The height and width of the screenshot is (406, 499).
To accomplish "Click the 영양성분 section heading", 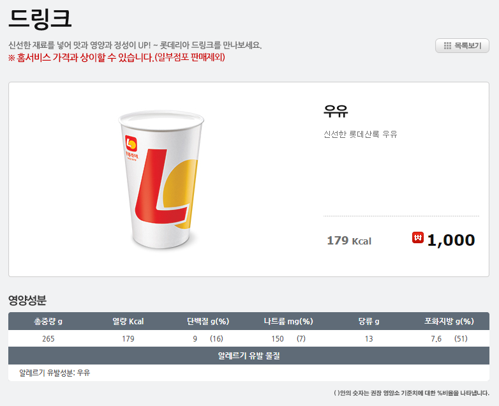I will (27, 300).
